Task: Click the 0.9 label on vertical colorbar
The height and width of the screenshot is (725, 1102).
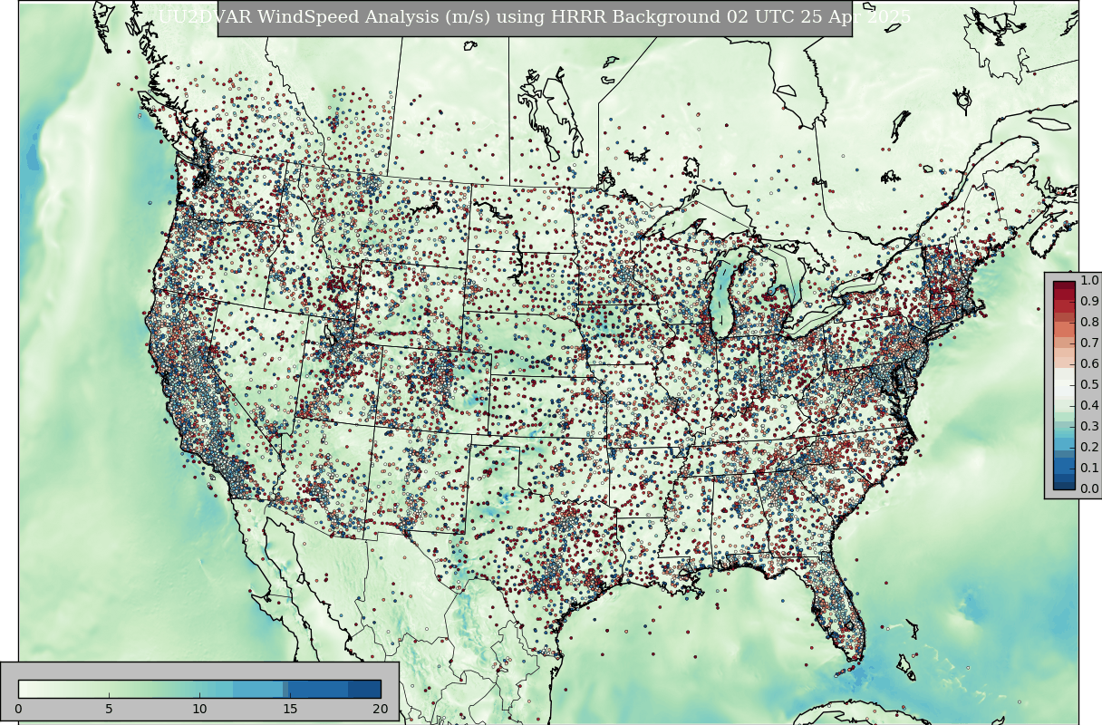Action: click(x=1090, y=302)
